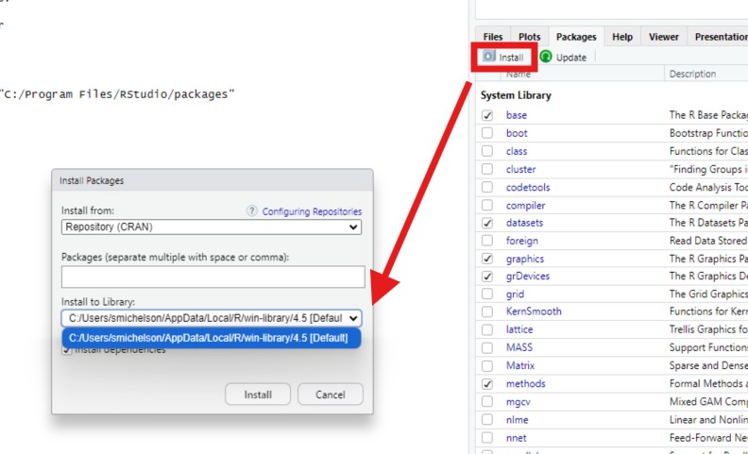
Task: Open the help icon beside Configuring Repositories
Action: (x=252, y=211)
